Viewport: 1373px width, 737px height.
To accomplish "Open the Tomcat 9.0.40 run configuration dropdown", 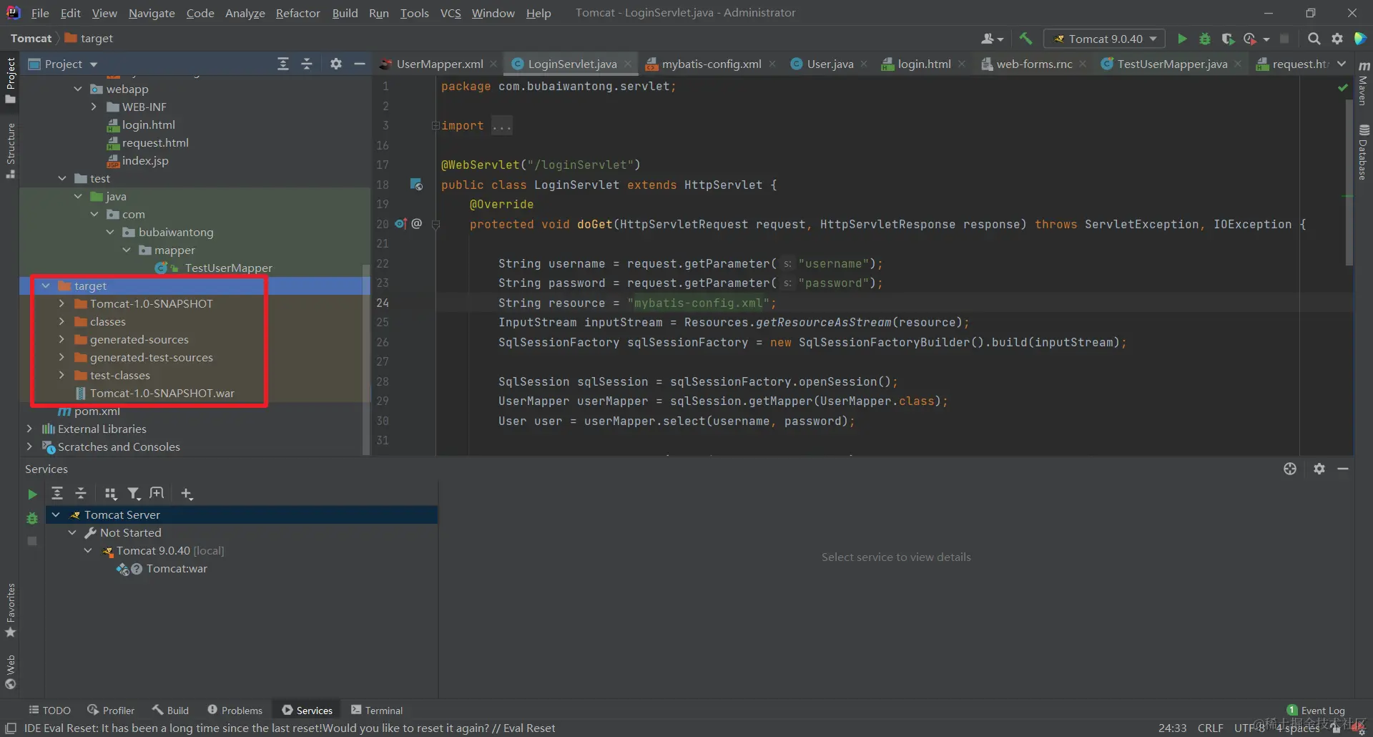I will (1105, 39).
